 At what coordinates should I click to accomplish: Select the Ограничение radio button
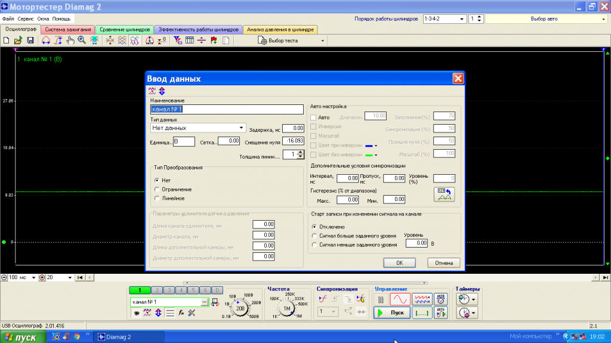(x=157, y=190)
